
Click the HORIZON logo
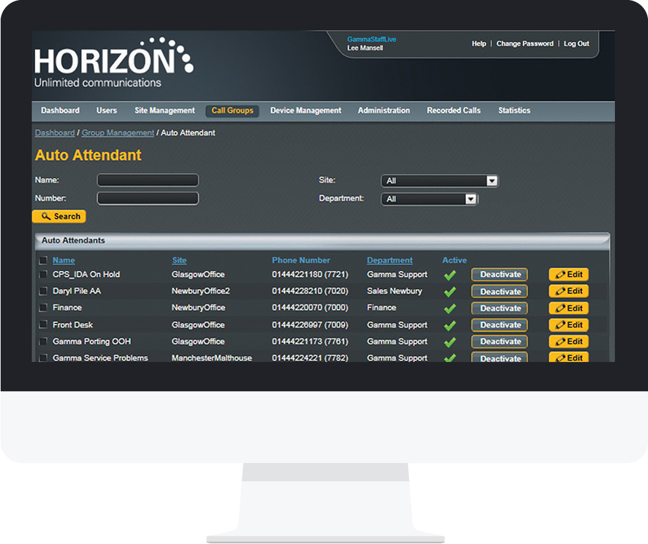pos(113,62)
